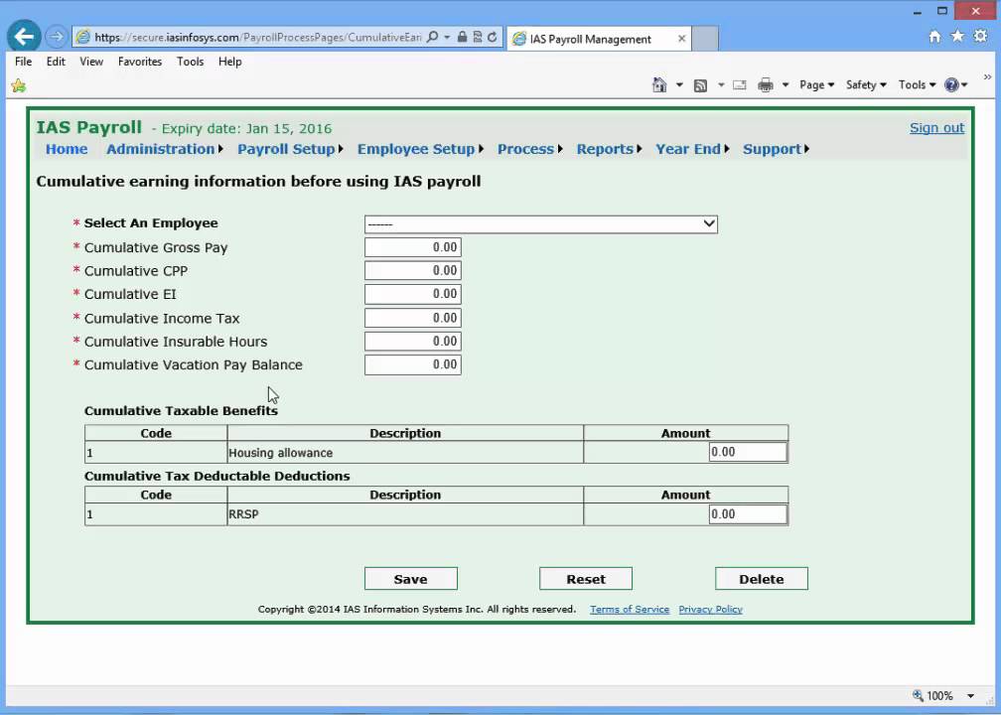This screenshot has width=1001, height=715.
Task: Click the address bar URL
Action: (x=257, y=37)
